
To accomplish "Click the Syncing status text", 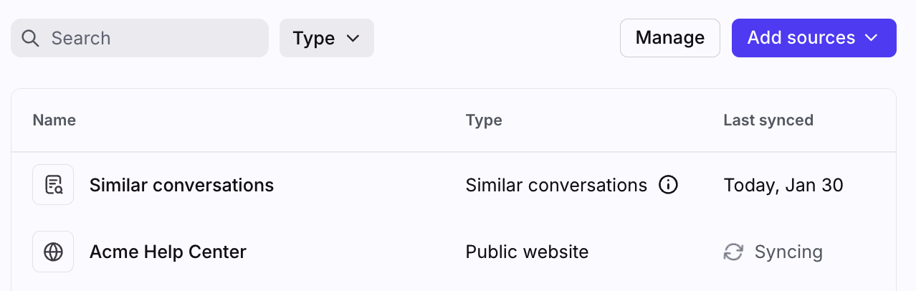I will 788,252.
